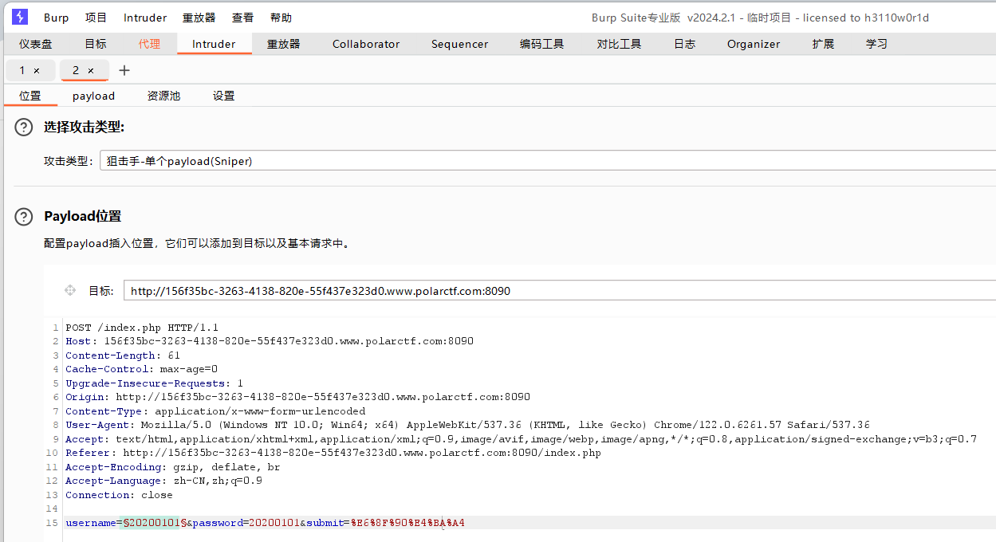Switch to the 位置 sub-tab
The height and width of the screenshot is (542, 996).
coord(30,96)
